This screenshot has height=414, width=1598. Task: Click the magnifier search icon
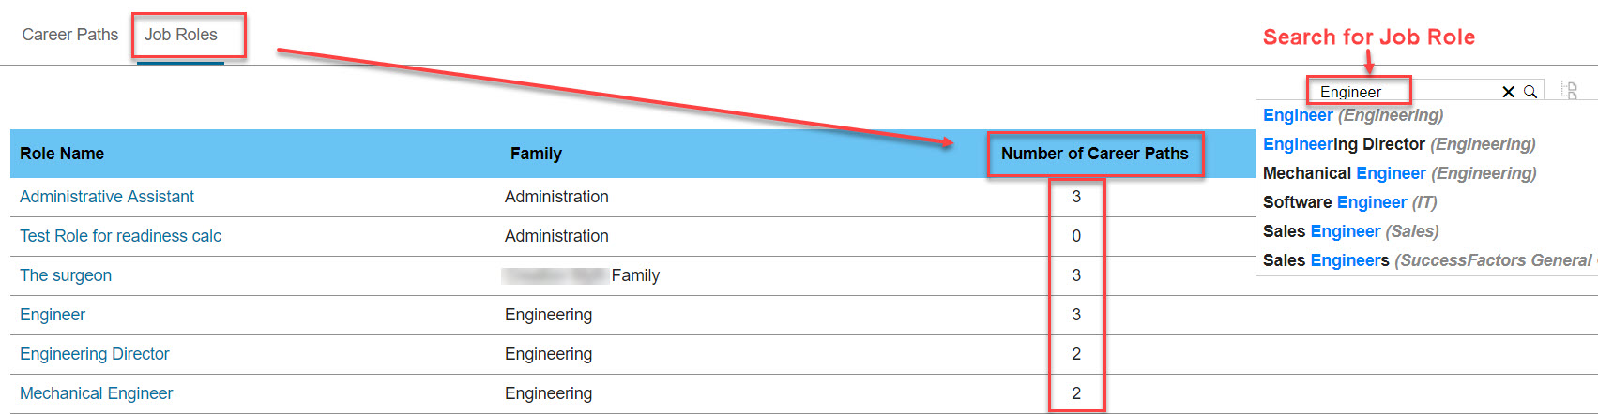pos(1530,92)
